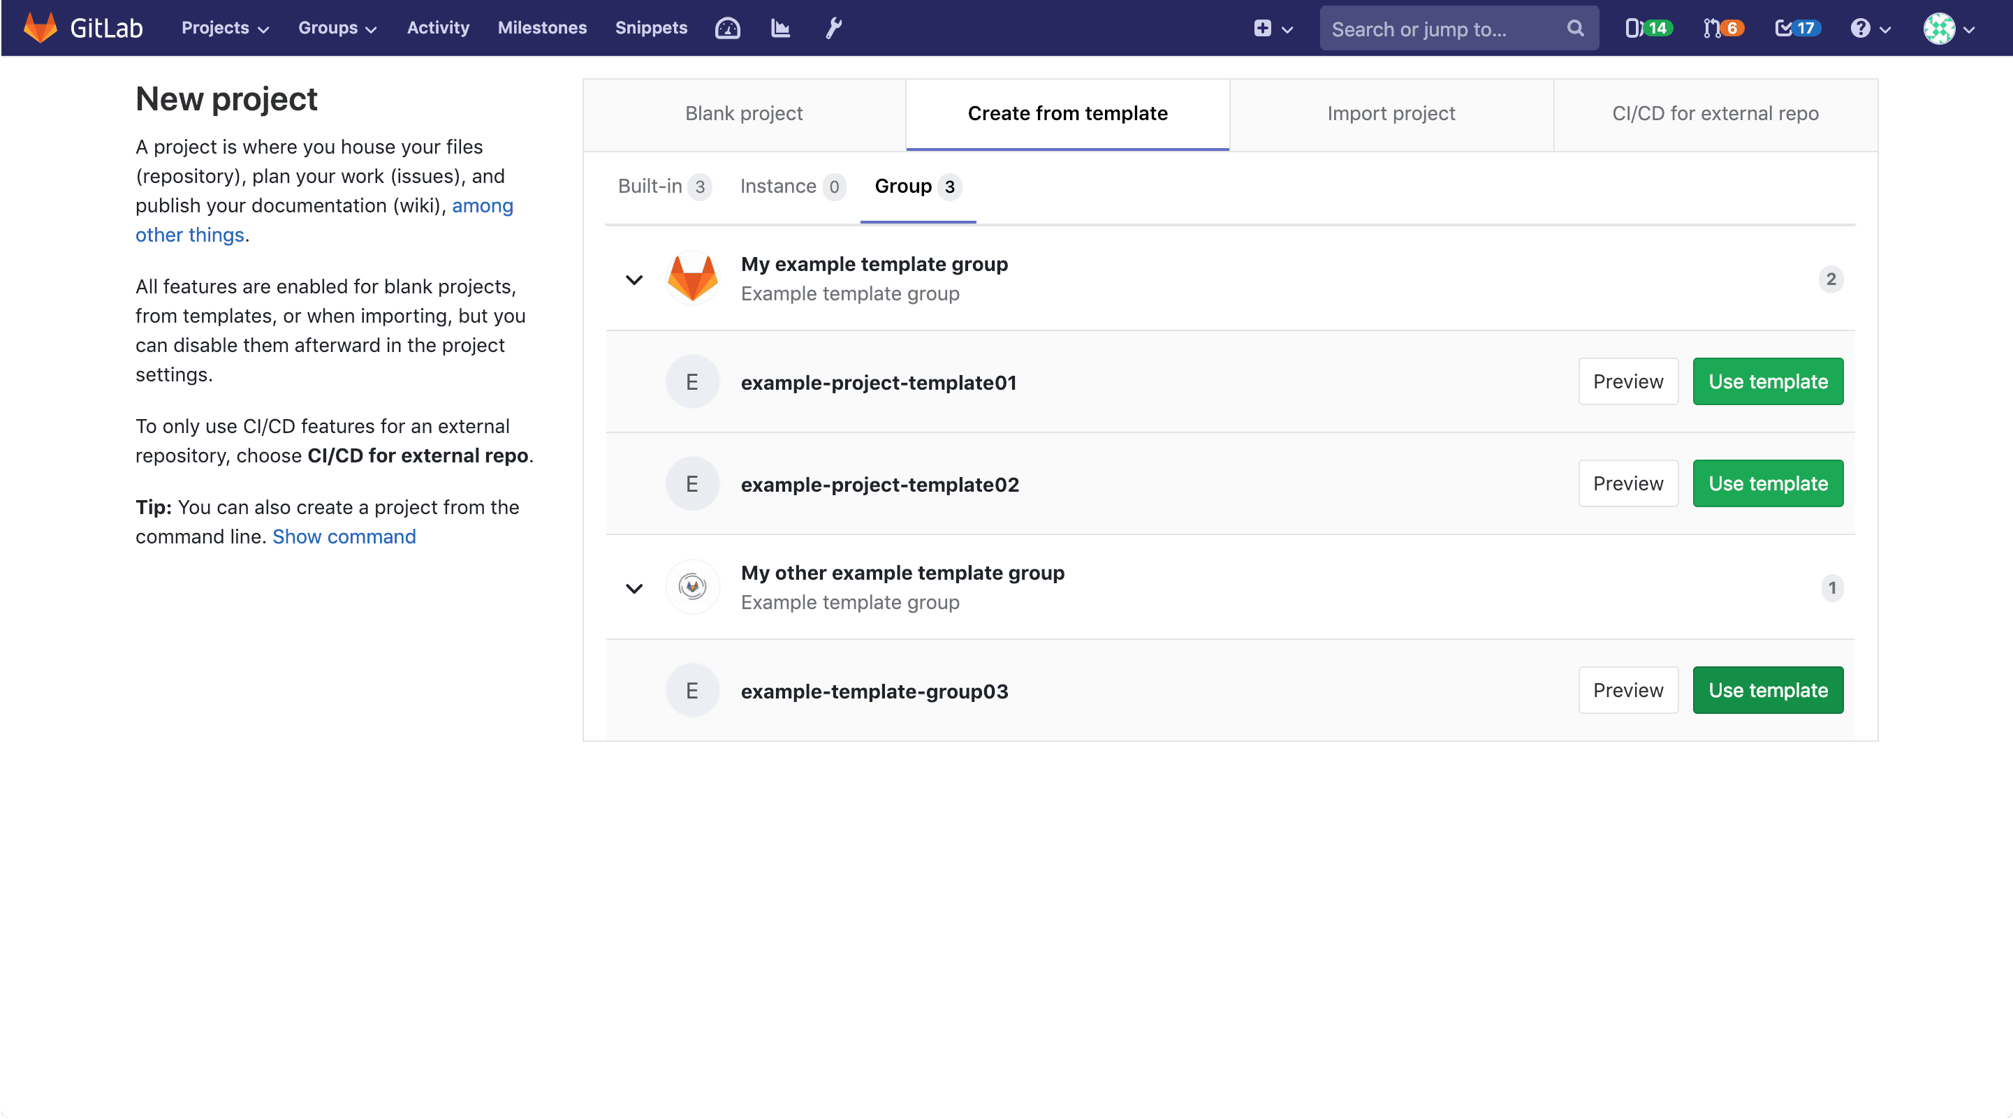Open the Projects dropdown menu
2013x1119 pixels.
pos(224,27)
